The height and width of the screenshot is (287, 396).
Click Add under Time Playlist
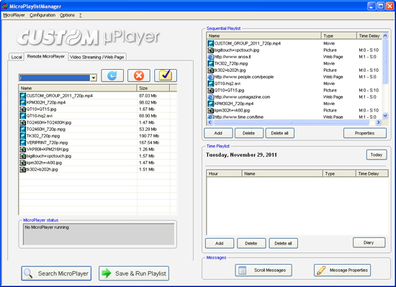219,243
